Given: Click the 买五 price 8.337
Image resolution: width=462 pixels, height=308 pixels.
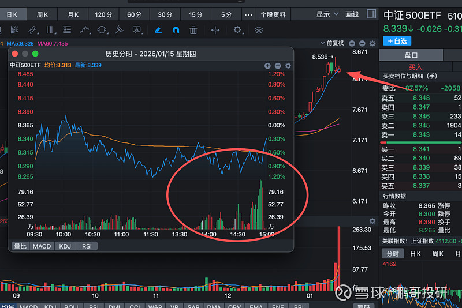Looking at the screenshot, I should (422, 186).
